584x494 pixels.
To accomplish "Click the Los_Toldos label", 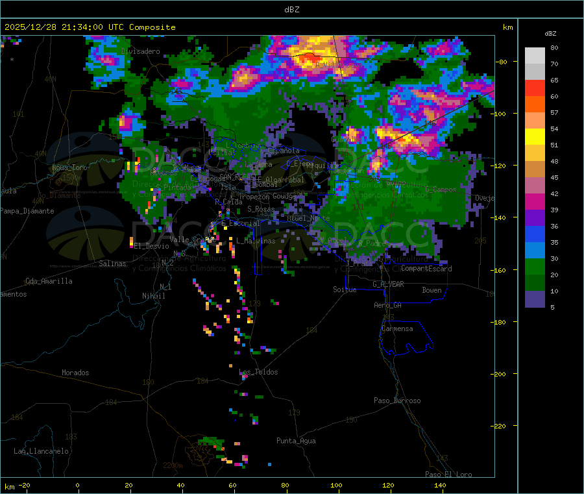I will (258, 372).
